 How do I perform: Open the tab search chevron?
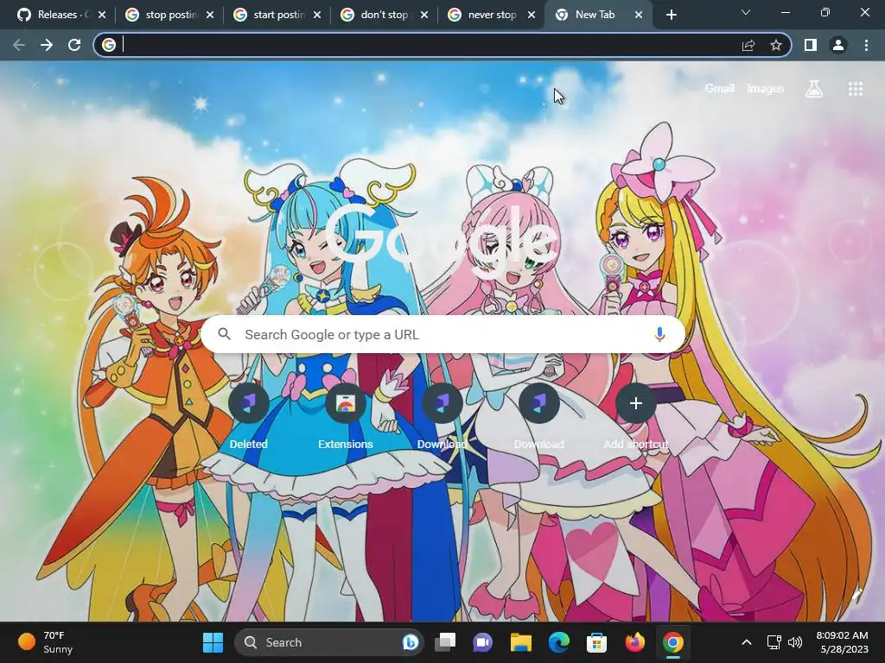(x=746, y=12)
